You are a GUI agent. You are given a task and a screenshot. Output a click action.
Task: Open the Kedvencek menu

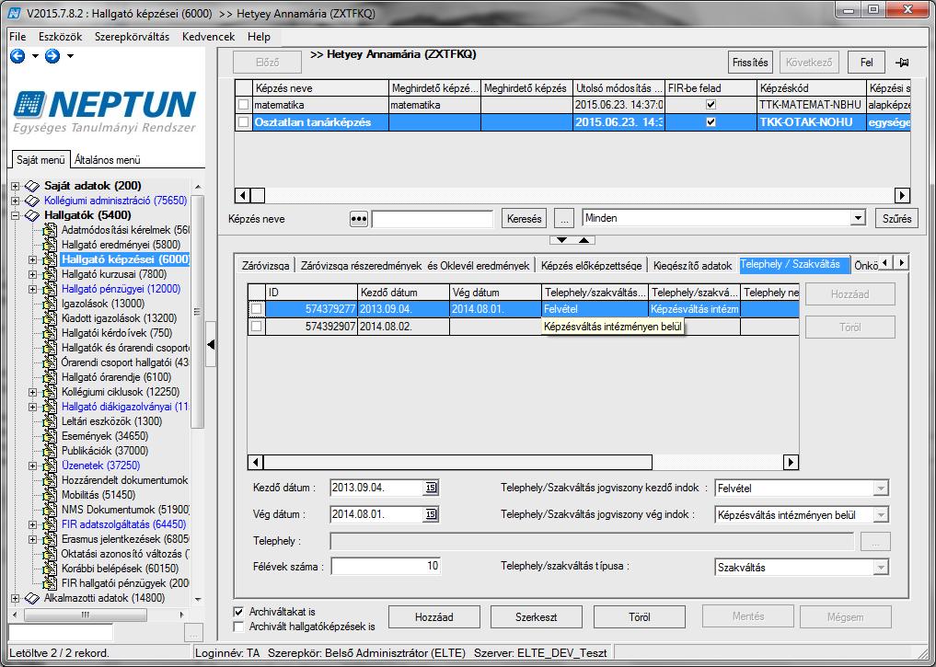208,37
